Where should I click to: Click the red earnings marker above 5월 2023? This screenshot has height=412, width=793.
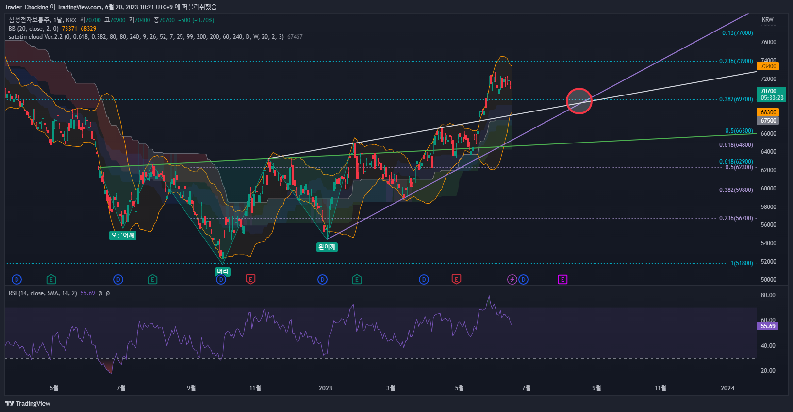[456, 280]
